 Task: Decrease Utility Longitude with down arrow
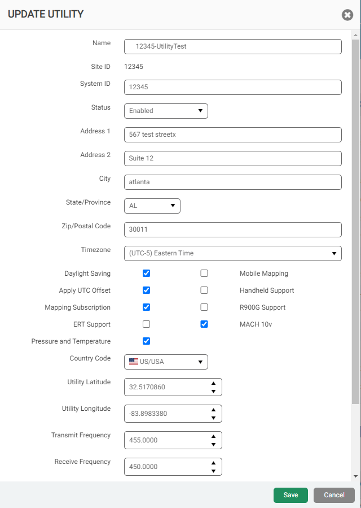pyautogui.click(x=213, y=418)
